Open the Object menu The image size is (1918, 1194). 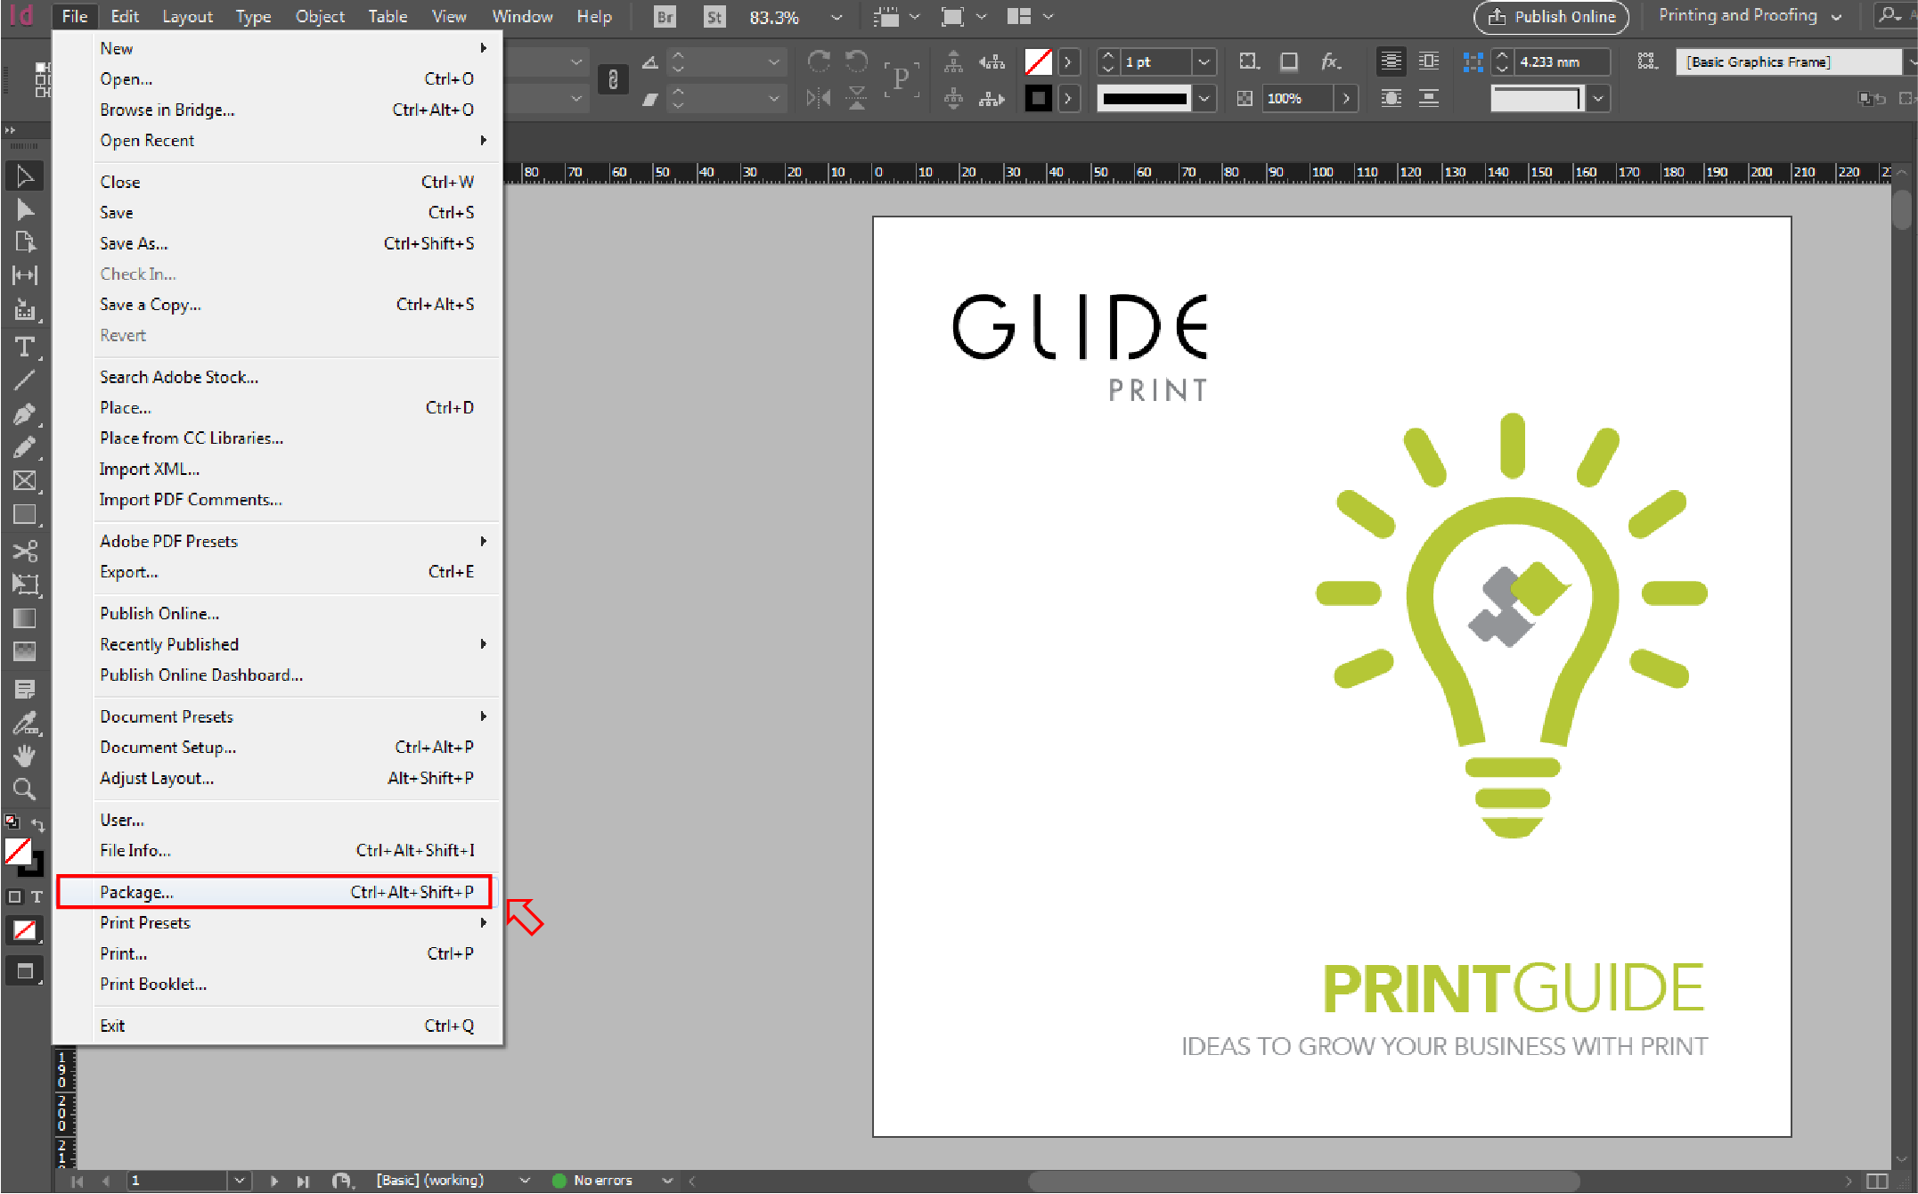[320, 16]
